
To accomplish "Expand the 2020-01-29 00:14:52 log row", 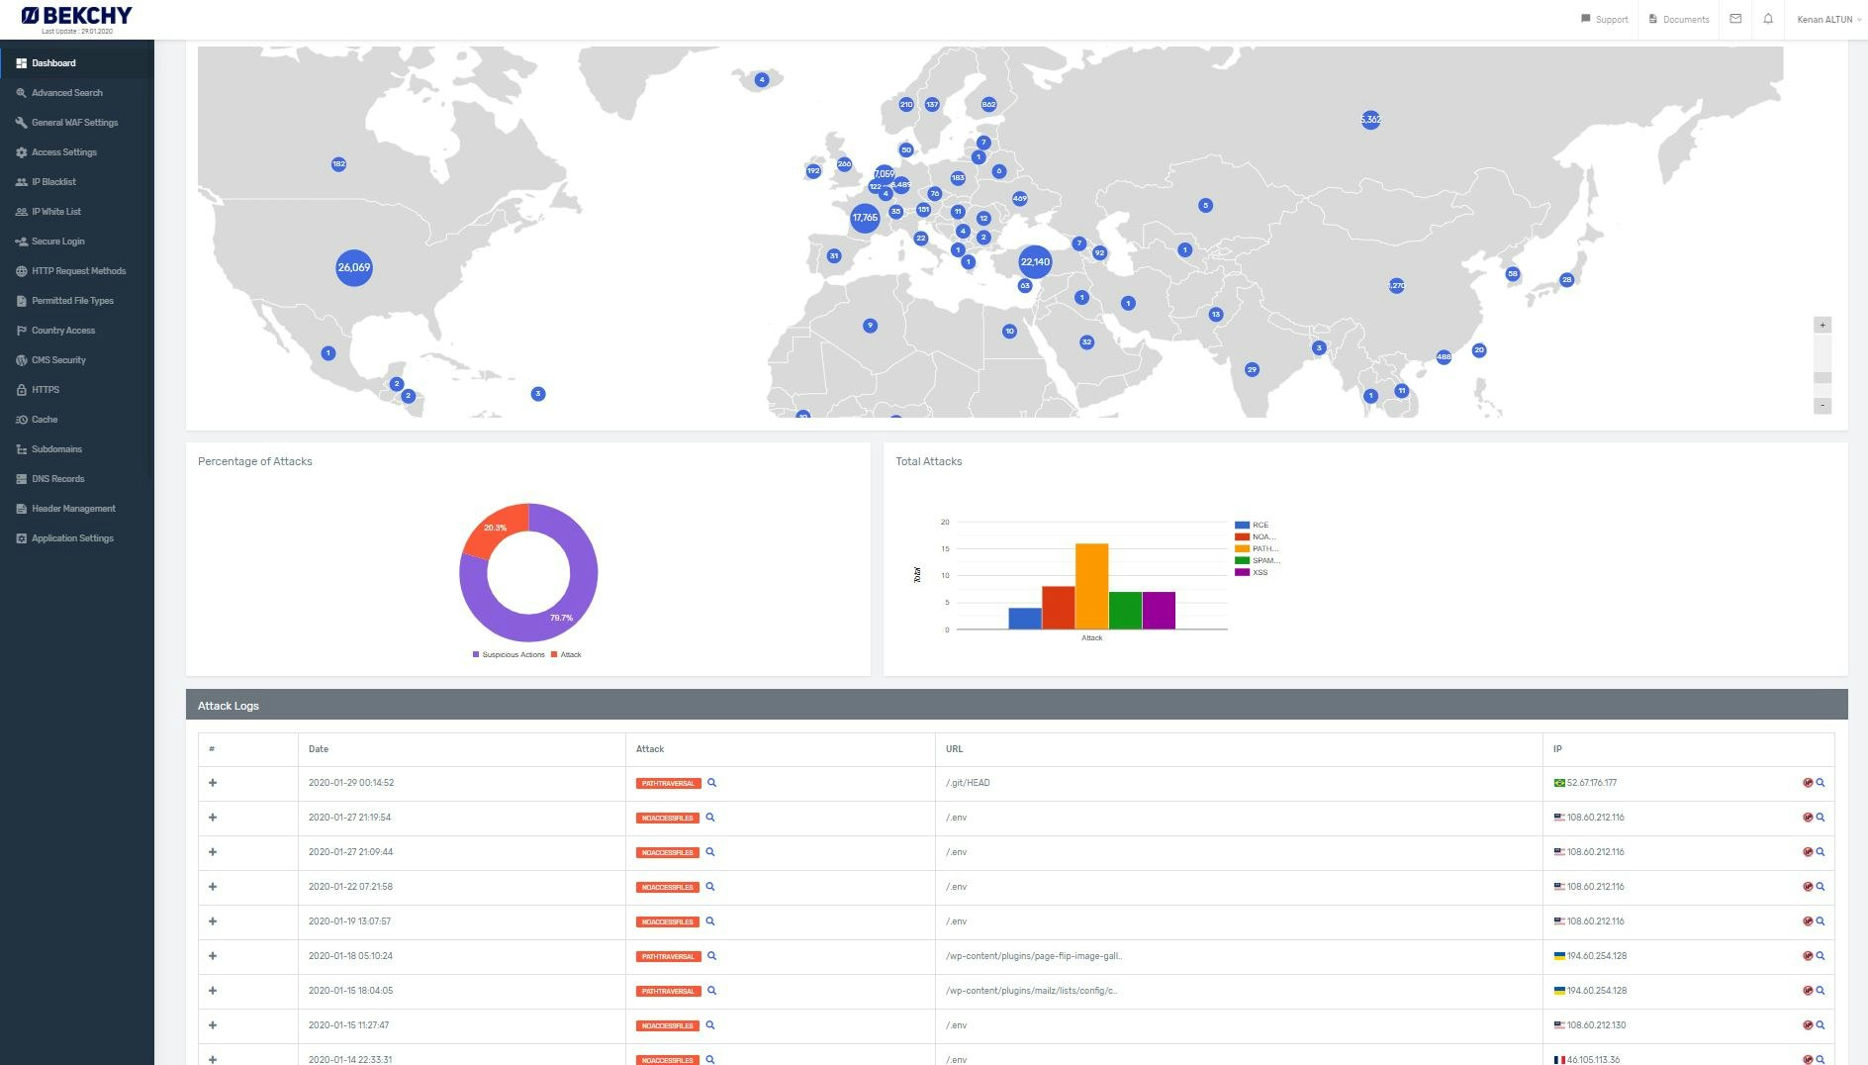I will tap(213, 783).
